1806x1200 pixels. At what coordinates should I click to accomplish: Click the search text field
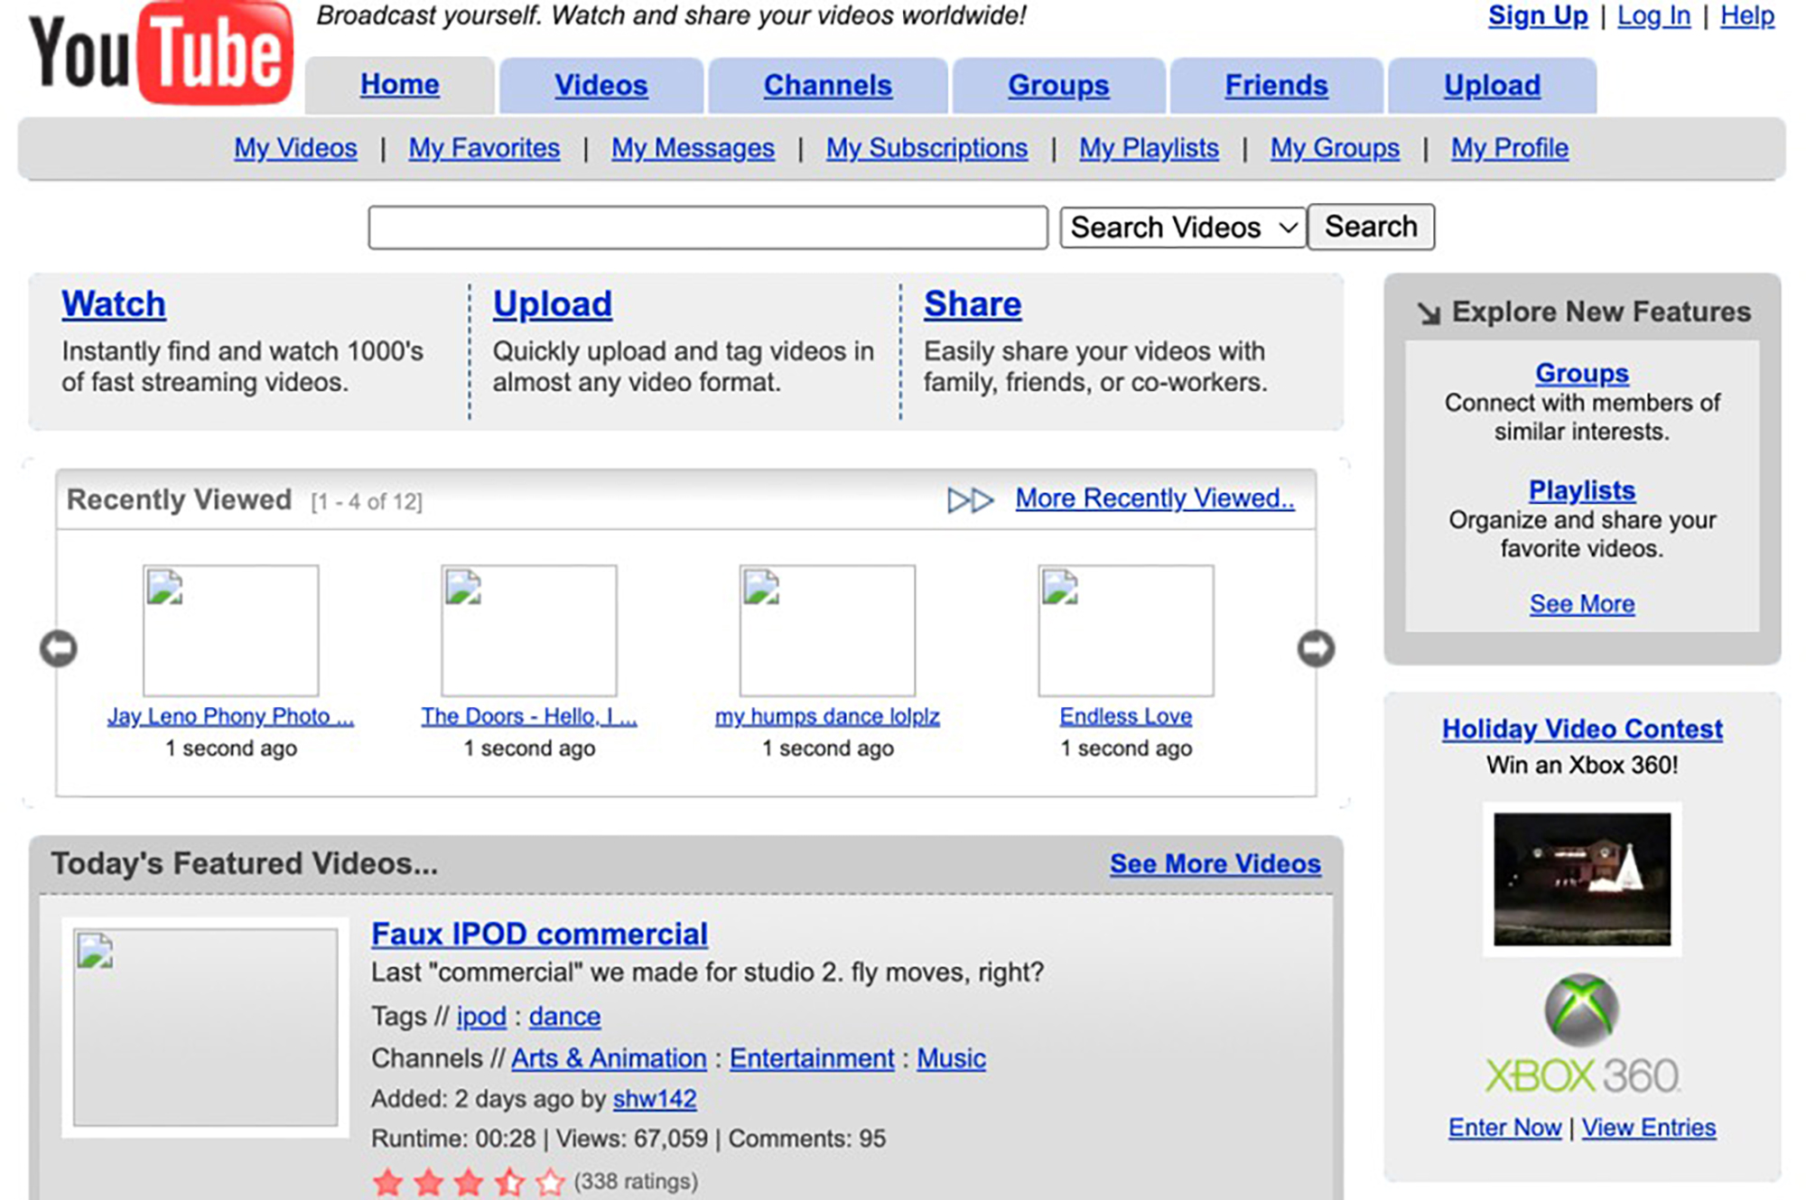click(x=708, y=228)
